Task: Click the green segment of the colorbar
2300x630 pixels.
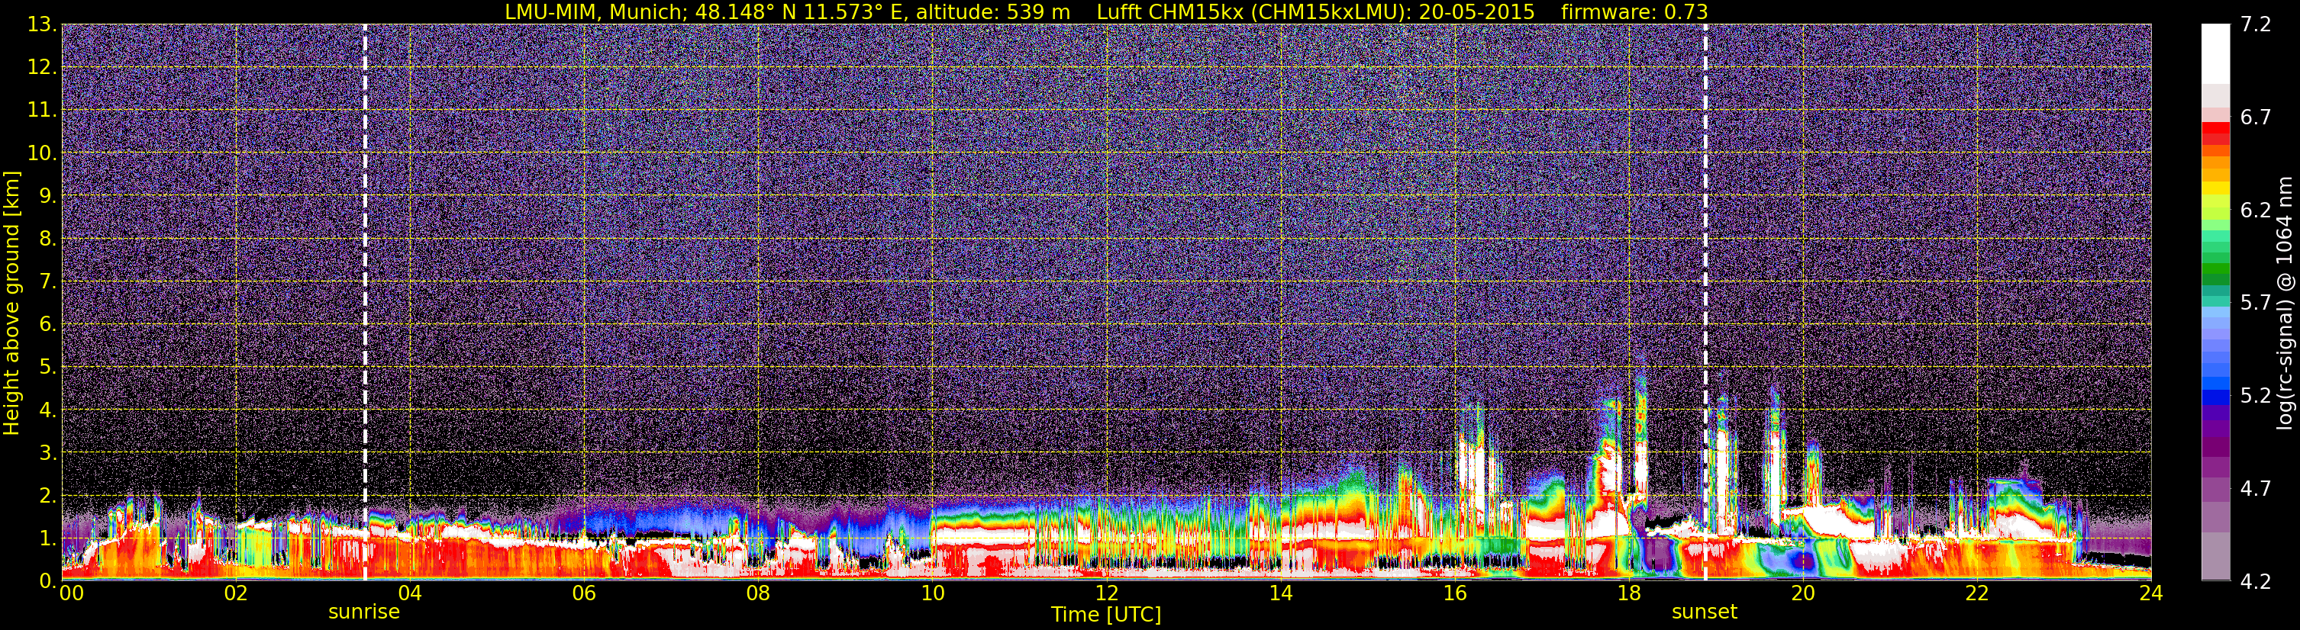Action: click(x=2215, y=268)
